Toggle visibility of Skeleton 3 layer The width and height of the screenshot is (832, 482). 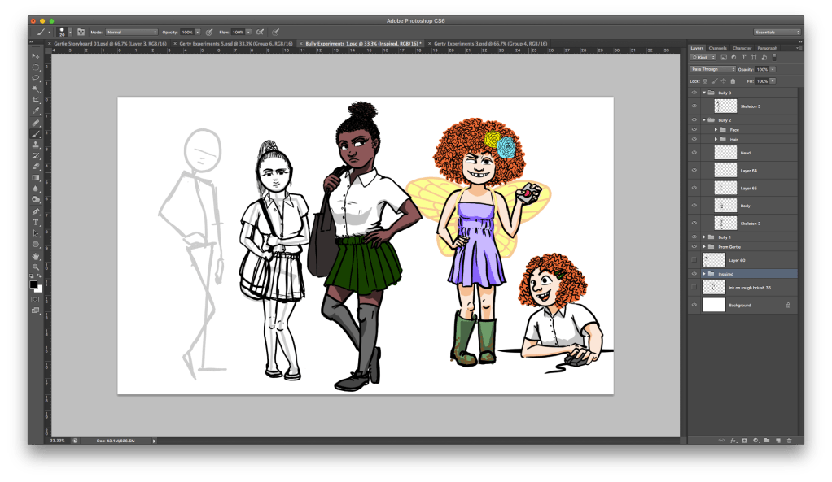click(694, 106)
